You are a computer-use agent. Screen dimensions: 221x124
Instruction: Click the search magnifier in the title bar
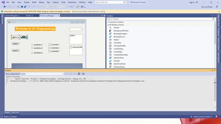[124, 2]
